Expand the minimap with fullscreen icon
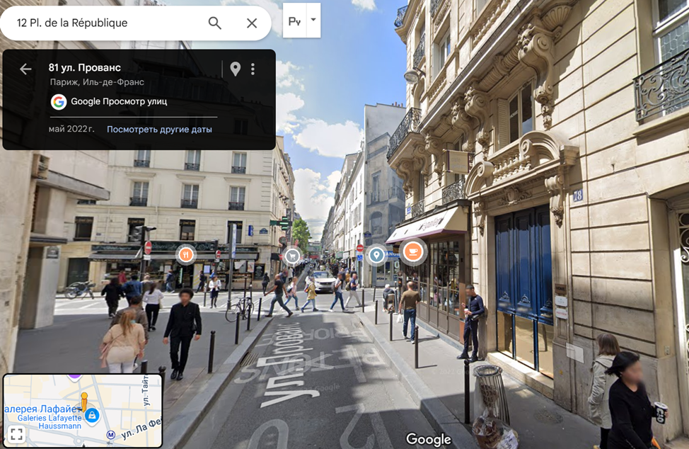 (x=17, y=434)
